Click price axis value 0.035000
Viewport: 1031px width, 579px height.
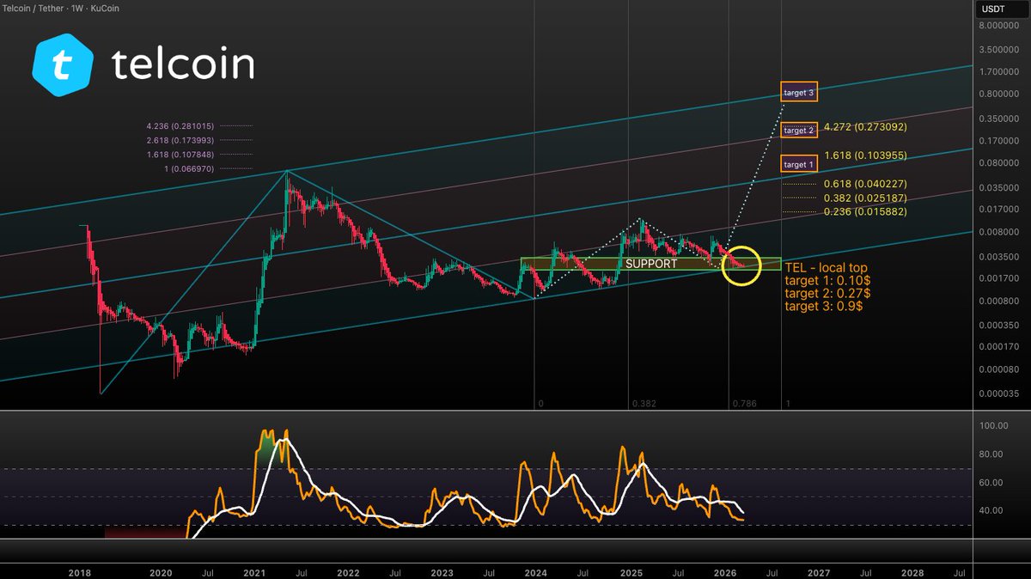click(x=998, y=186)
